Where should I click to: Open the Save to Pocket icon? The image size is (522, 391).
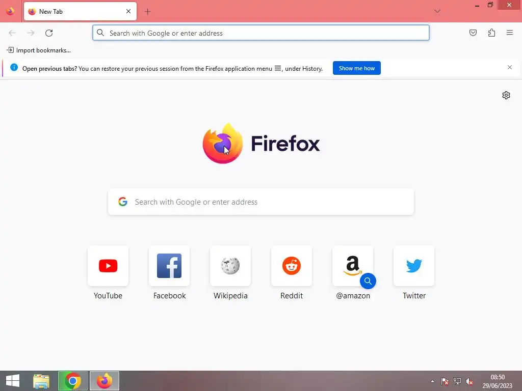click(x=473, y=33)
